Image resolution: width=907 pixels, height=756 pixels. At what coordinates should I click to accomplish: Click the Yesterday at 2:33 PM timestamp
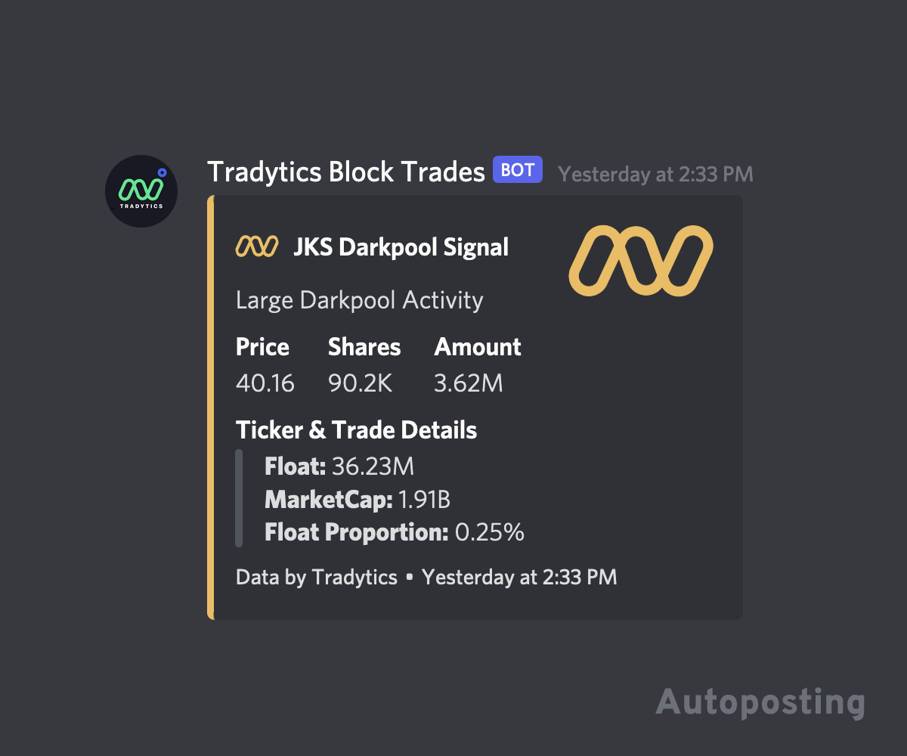(655, 174)
